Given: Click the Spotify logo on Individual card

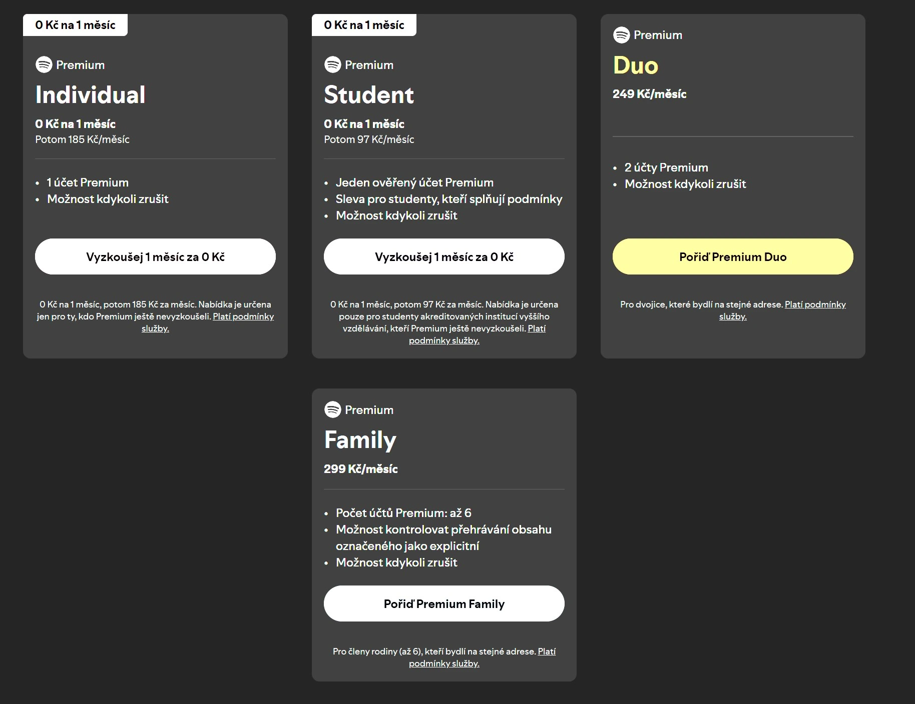Looking at the screenshot, I should tap(44, 64).
